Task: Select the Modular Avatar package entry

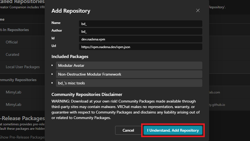Action: click(129, 65)
